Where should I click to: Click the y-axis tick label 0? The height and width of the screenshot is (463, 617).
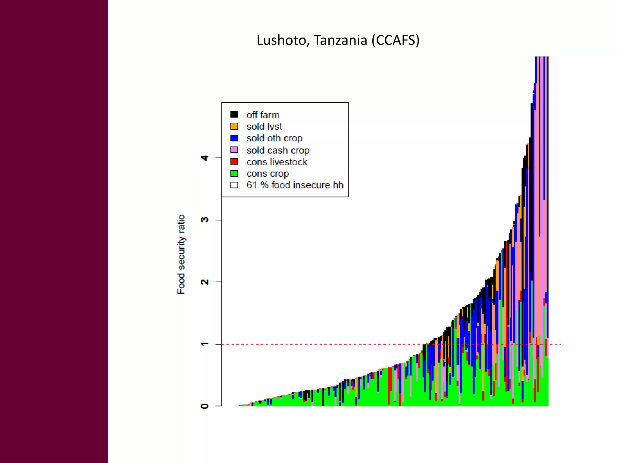point(205,406)
